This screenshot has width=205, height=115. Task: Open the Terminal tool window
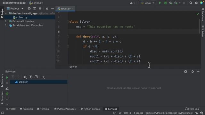click(43, 109)
